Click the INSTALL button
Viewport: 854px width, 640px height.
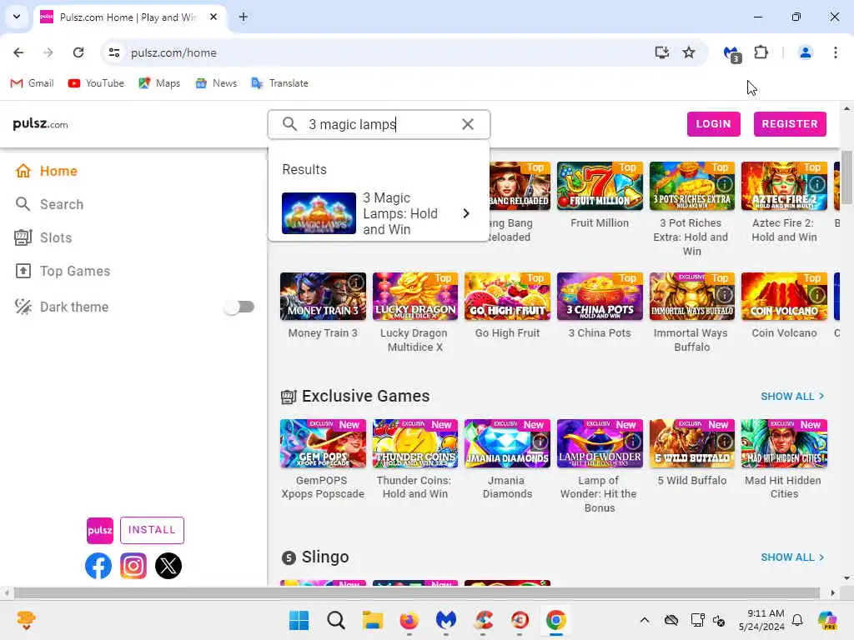coord(152,530)
